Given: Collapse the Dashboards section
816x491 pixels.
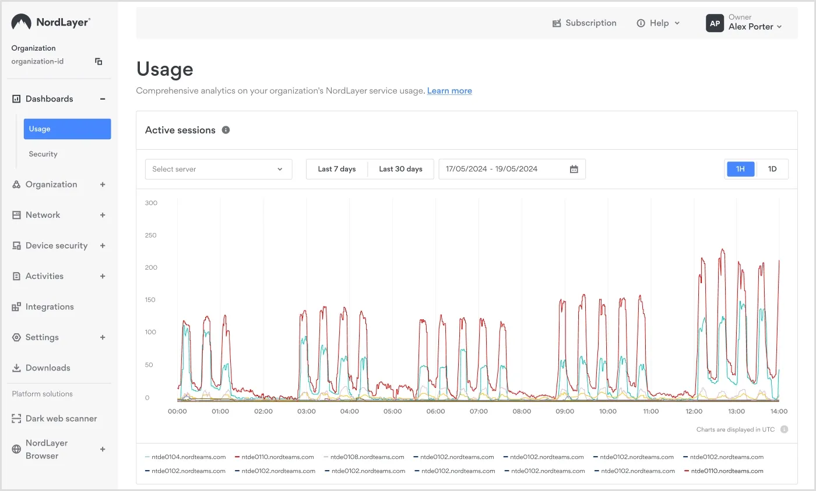Looking at the screenshot, I should pyautogui.click(x=103, y=98).
